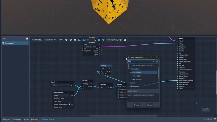
Task: Open the Data dropdown on texture node
Action: click(92, 44)
